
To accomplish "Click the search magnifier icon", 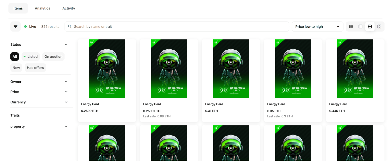I will 70,26.
